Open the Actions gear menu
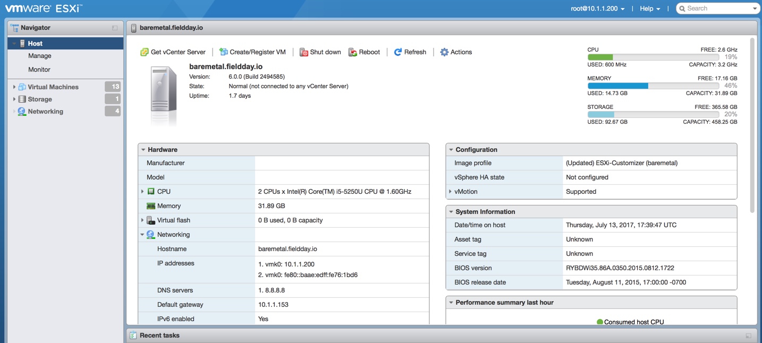762x343 pixels. tap(456, 52)
